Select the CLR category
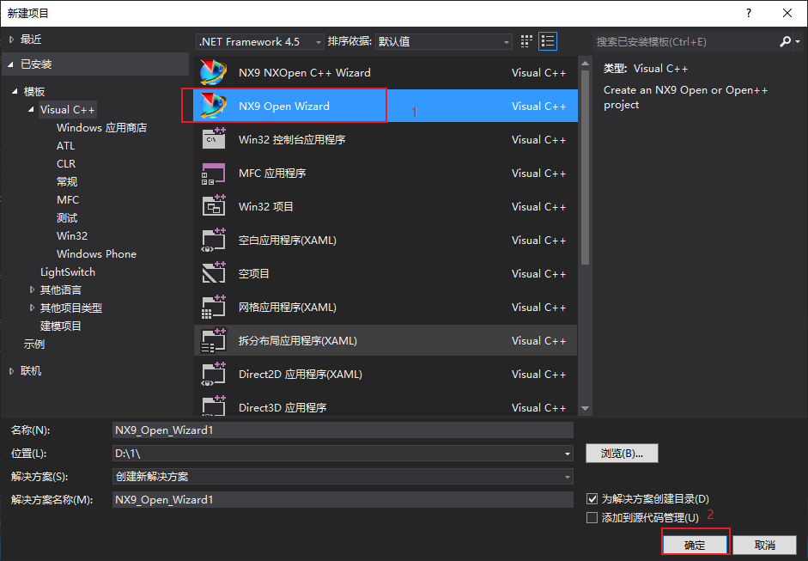The image size is (808, 561). click(x=66, y=163)
